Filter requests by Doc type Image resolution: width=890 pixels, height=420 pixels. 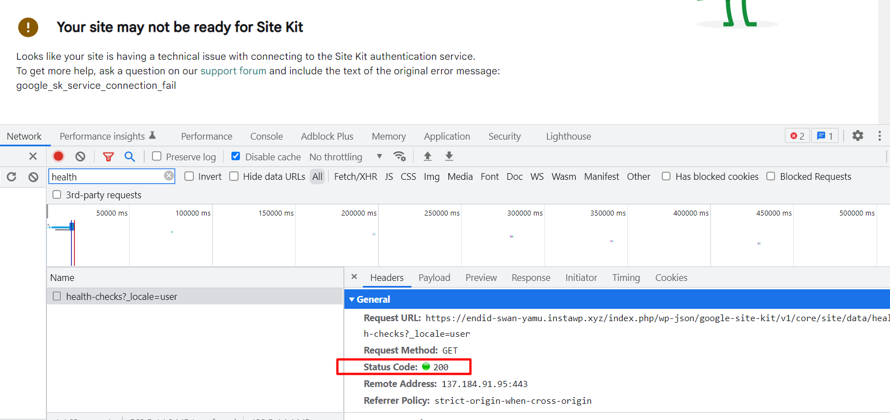(x=515, y=176)
